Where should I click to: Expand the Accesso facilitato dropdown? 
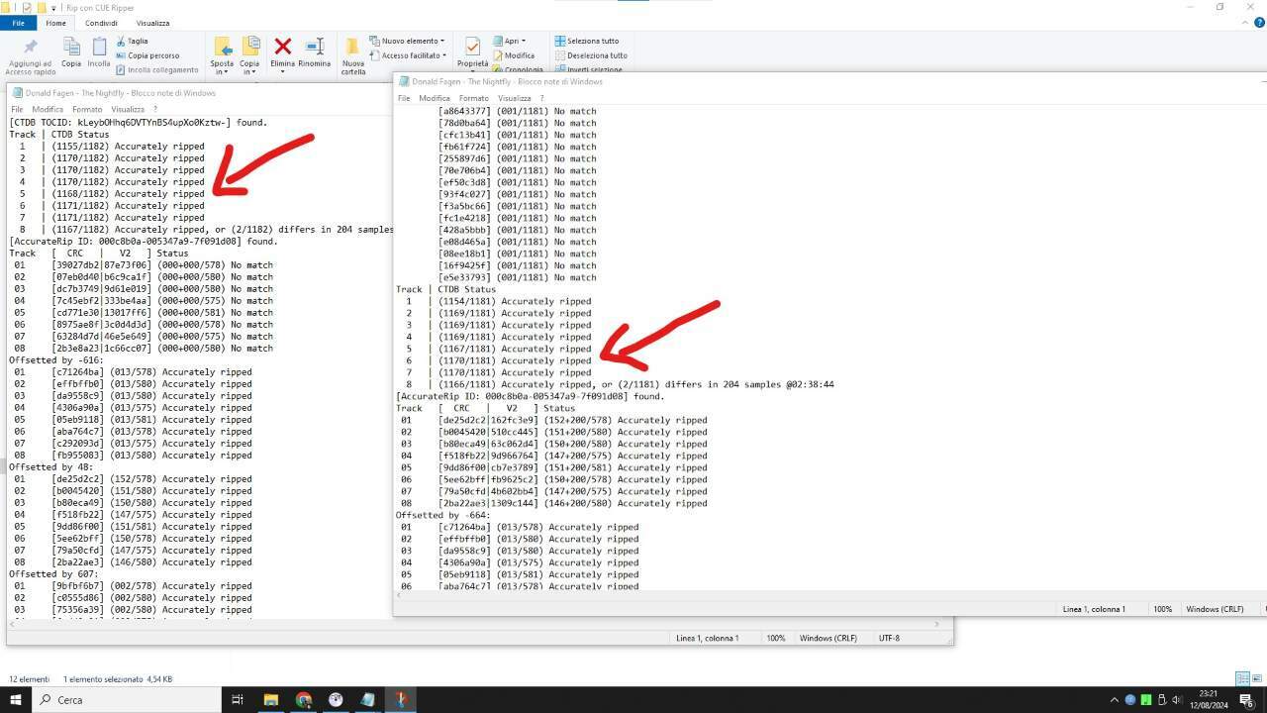coord(409,55)
